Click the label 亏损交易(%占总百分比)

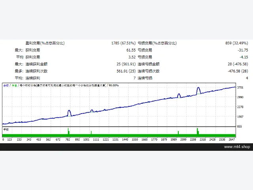tap(157, 43)
